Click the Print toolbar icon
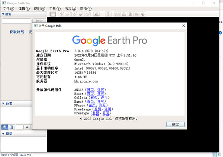The image size is (223, 157). 124,14
